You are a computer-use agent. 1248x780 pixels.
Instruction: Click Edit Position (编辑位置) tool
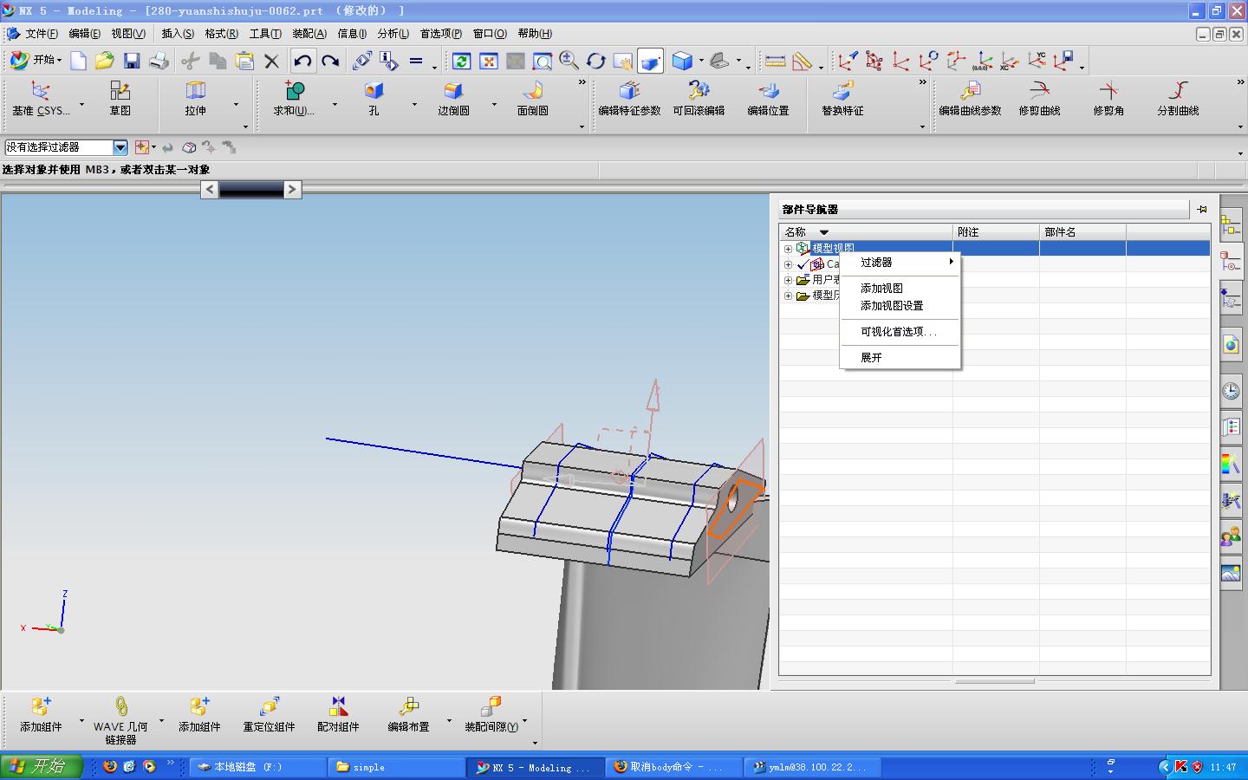(x=769, y=99)
